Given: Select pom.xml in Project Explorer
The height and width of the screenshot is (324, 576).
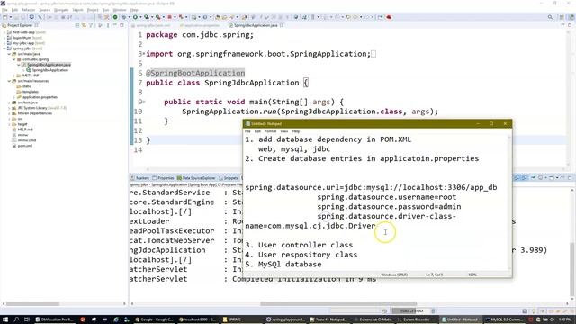Looking at the screenshot, I should coord(24,146).
